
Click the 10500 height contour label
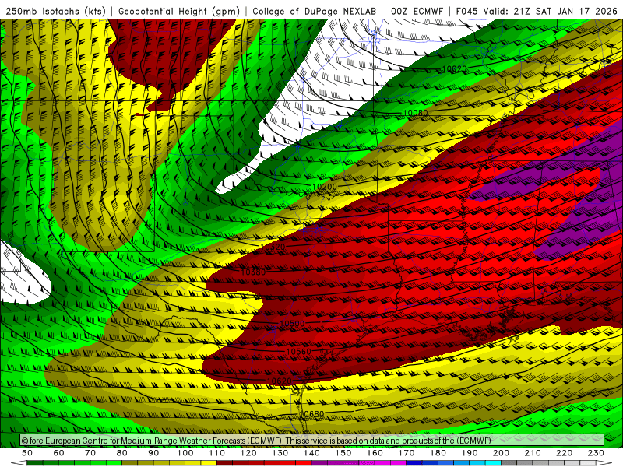(292, 323)
